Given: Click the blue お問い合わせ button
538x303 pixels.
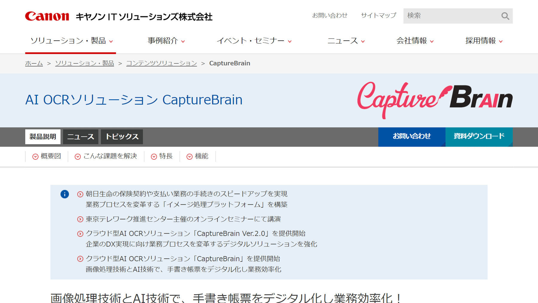Looking at the screenshot, I should coord(412,137).
